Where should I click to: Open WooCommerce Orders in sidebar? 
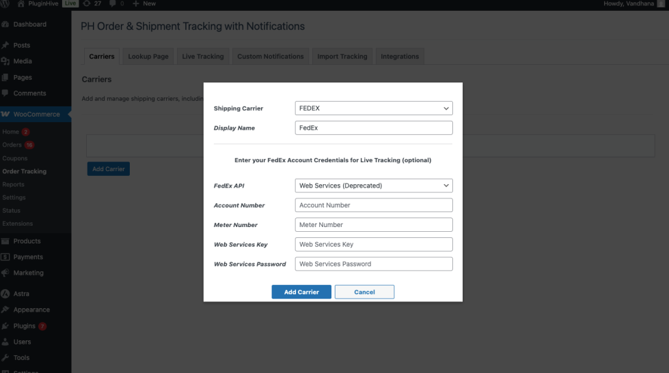coord(12,145)
